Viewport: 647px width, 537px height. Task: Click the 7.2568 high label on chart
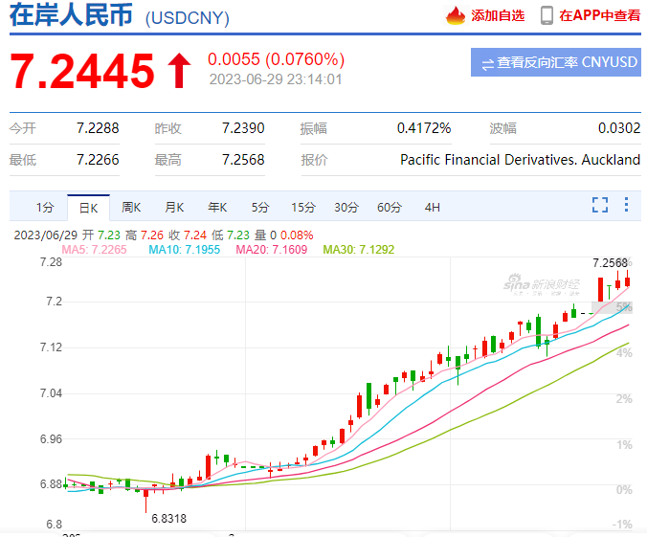pos(610,262)
